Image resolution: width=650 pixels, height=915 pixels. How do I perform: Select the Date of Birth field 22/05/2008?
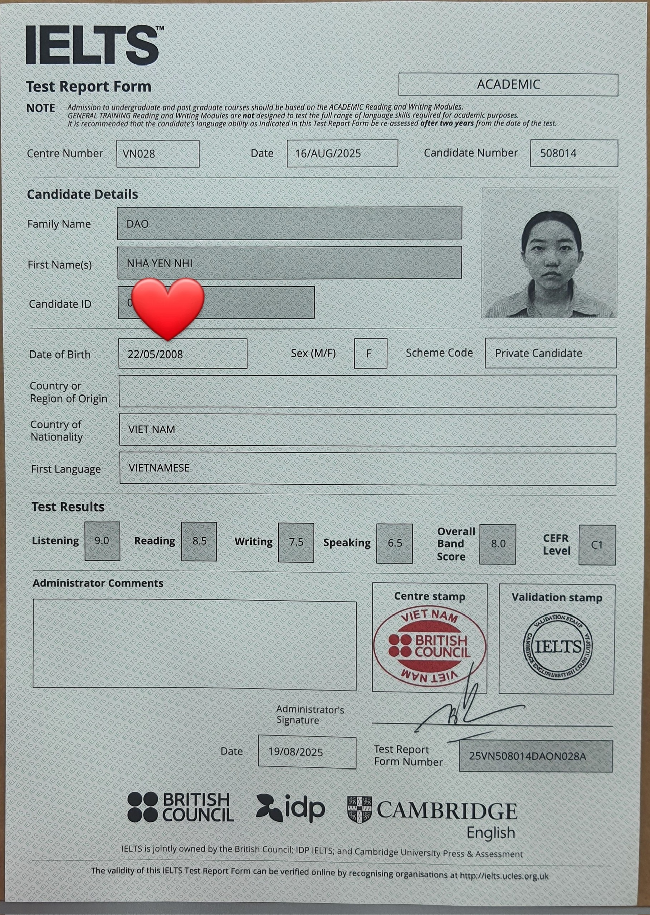point(182,353)
